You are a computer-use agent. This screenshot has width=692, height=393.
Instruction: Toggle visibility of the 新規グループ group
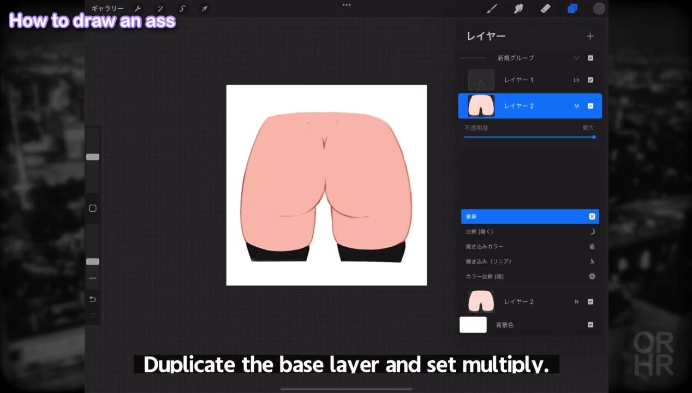590,58
